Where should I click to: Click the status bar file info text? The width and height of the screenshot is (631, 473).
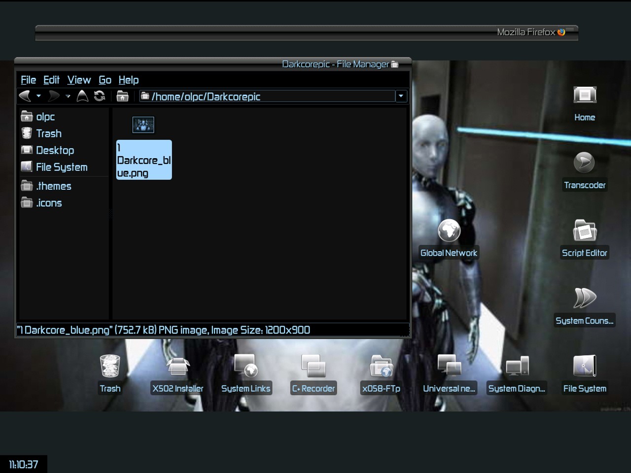tap(164, 330)
